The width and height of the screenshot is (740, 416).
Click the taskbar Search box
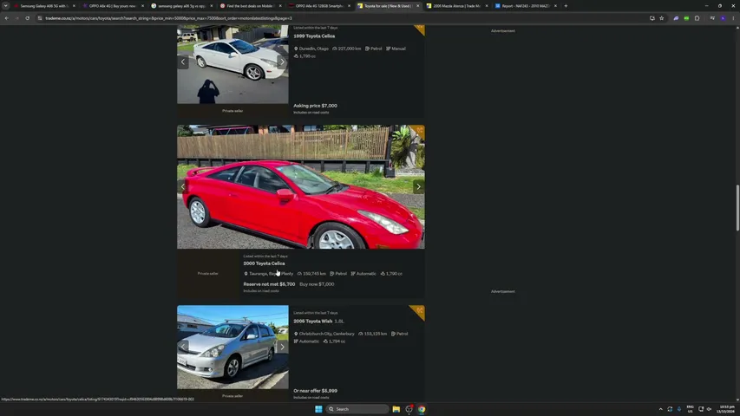[357, 409]
